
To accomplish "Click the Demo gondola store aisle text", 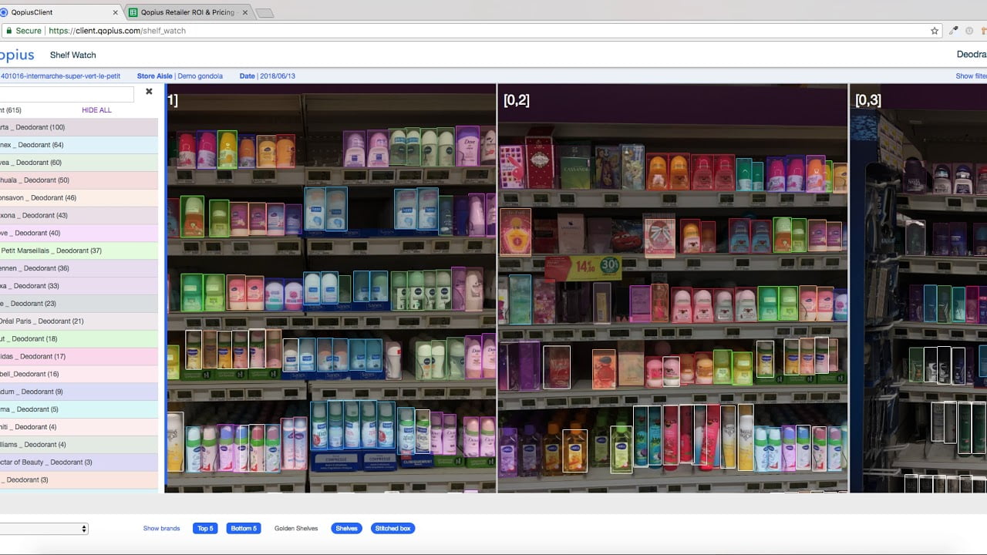I will point(200,76).
